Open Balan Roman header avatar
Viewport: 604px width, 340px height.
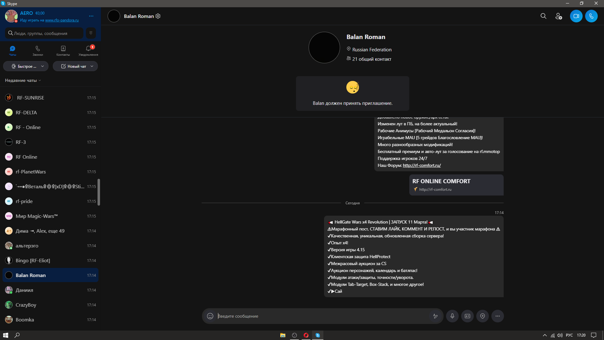114,16
